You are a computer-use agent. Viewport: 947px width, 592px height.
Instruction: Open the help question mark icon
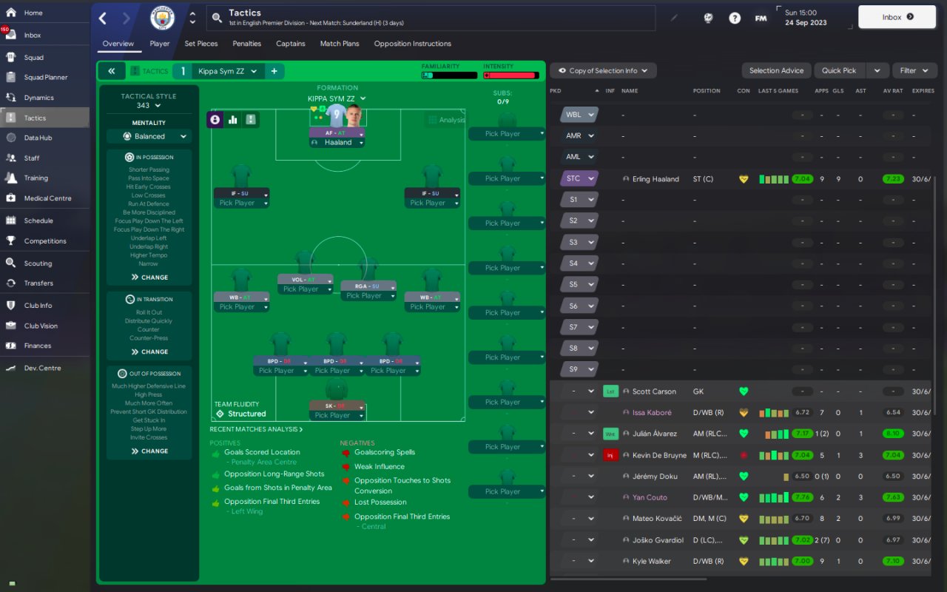tap(735, 18)
